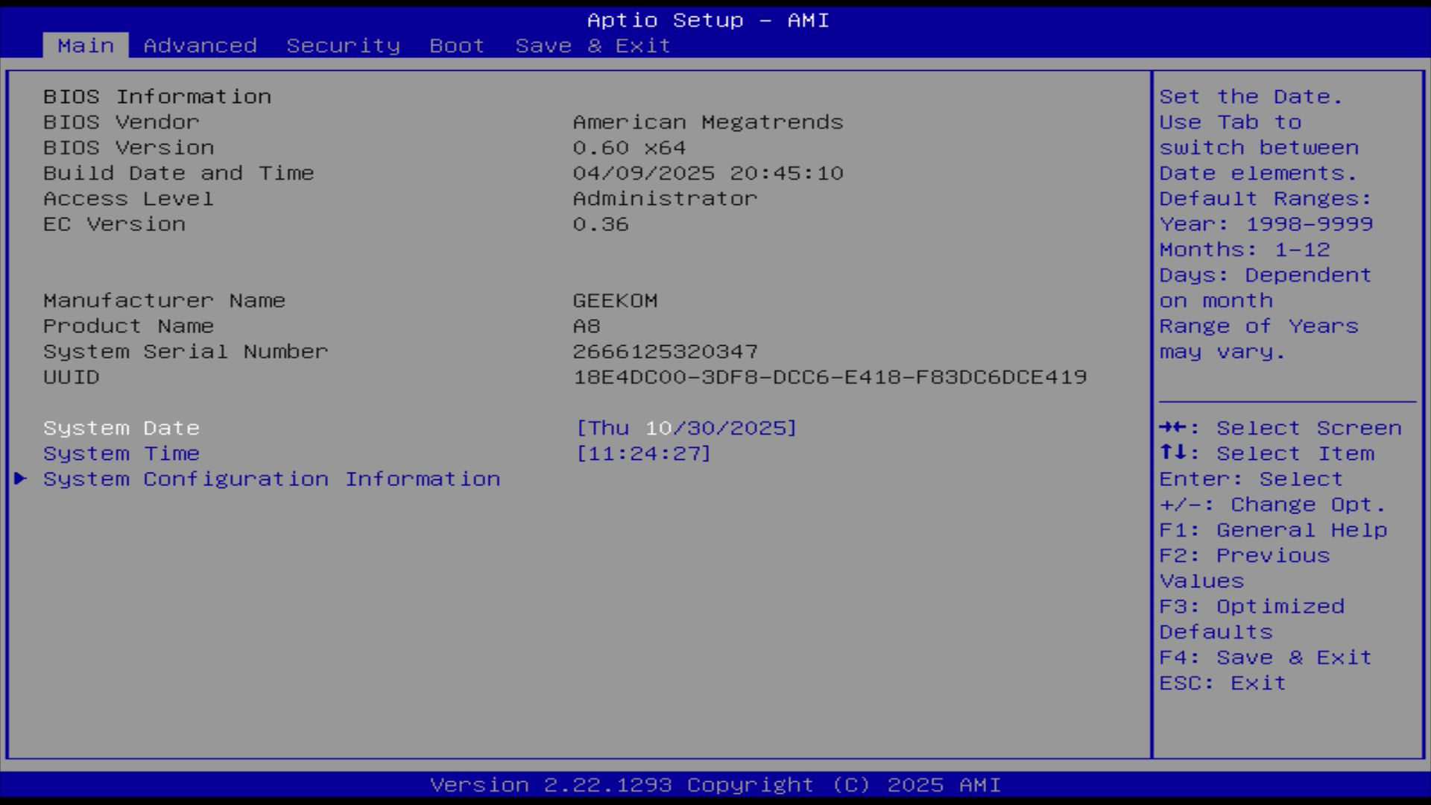The width and height of the screenshot is (1431, 805).
Task: Open the System Configuration Information submenu
Action: tap(271, 479)
